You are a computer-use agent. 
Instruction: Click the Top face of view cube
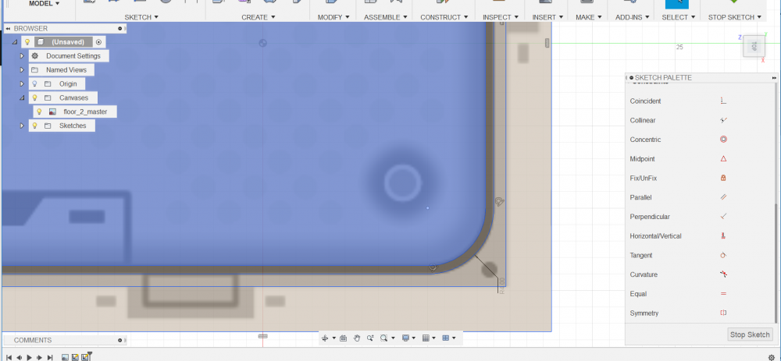[x=754, y=46]
